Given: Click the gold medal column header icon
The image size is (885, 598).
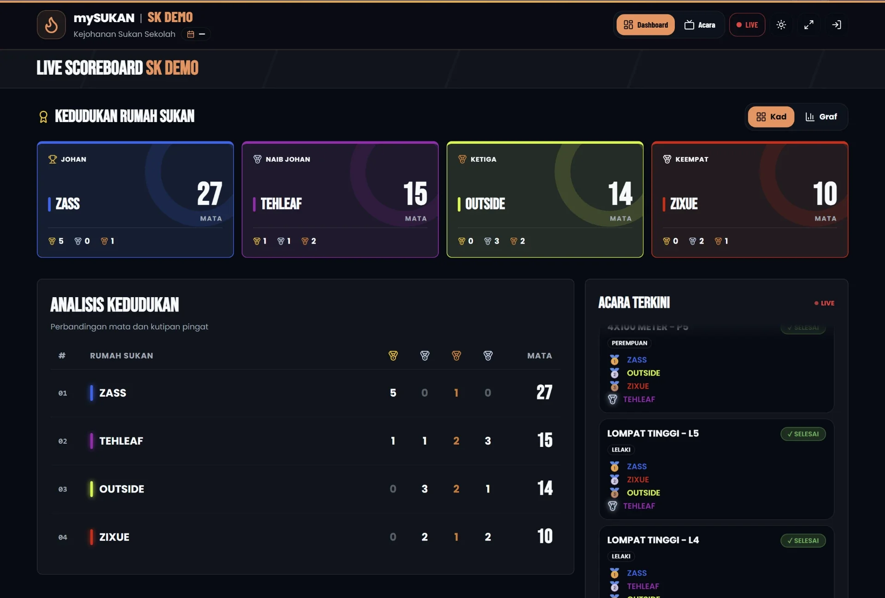Looking at the screenshot, I should [393, 356].
